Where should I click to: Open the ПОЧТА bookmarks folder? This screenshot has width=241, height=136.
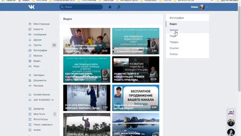[165, 1]
